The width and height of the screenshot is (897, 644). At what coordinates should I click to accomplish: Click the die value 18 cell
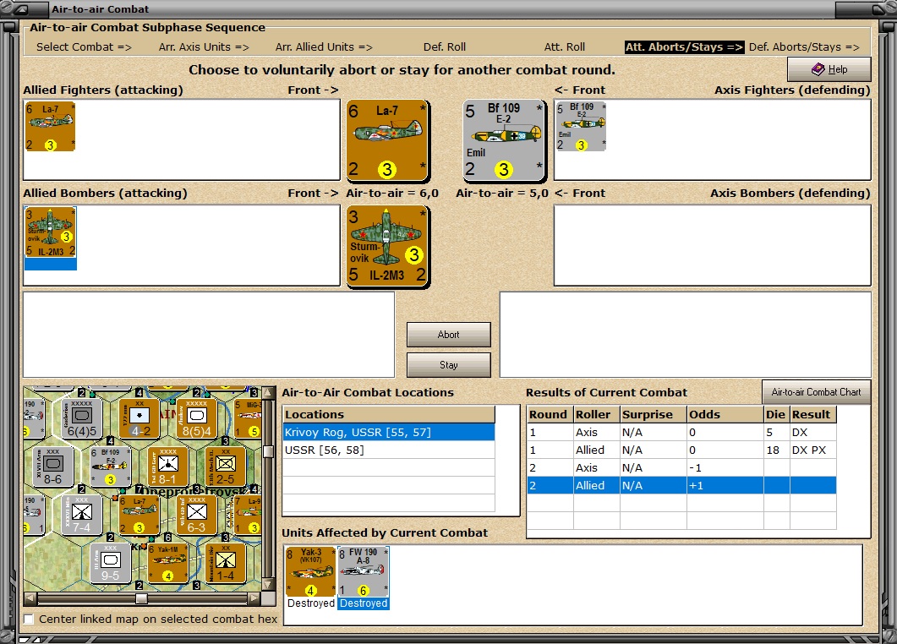[776, 450]
